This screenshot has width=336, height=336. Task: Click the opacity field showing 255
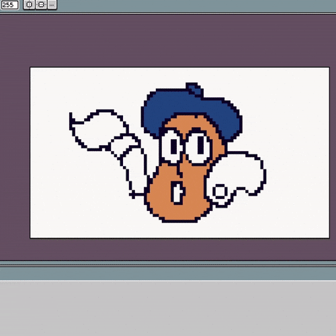9,5
